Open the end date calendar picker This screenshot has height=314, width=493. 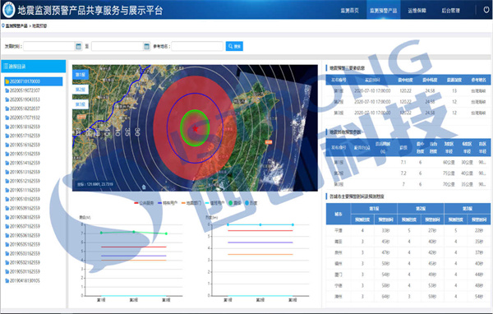tap(146, 46)
